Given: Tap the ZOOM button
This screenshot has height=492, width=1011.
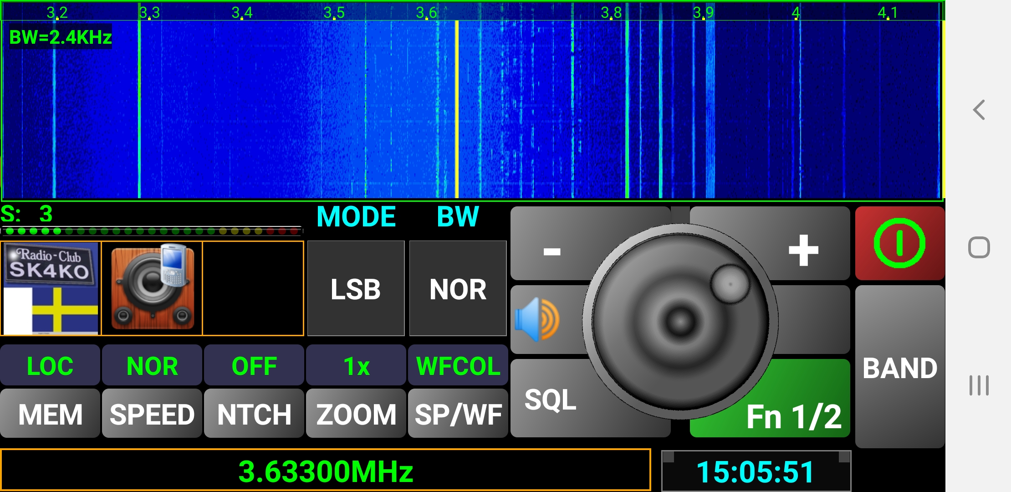Looking at the screenshot, I should point(356,414).
